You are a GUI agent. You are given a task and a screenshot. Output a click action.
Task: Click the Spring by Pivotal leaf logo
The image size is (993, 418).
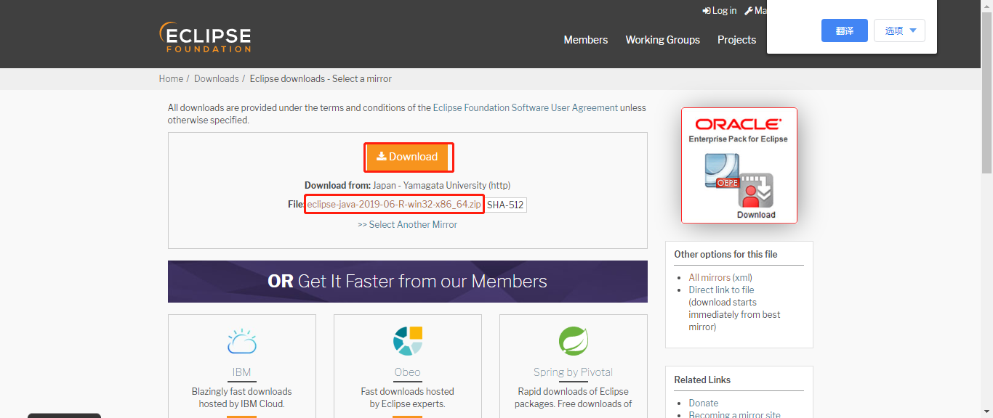click(573, 341)
